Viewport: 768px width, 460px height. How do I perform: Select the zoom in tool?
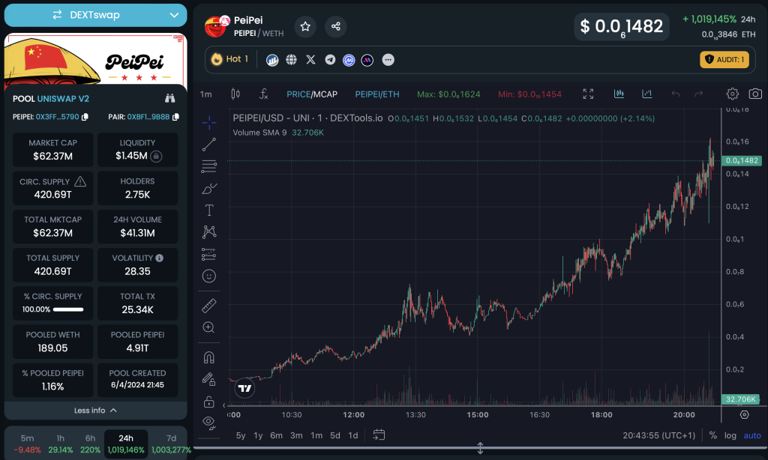[x=209, y=327]
